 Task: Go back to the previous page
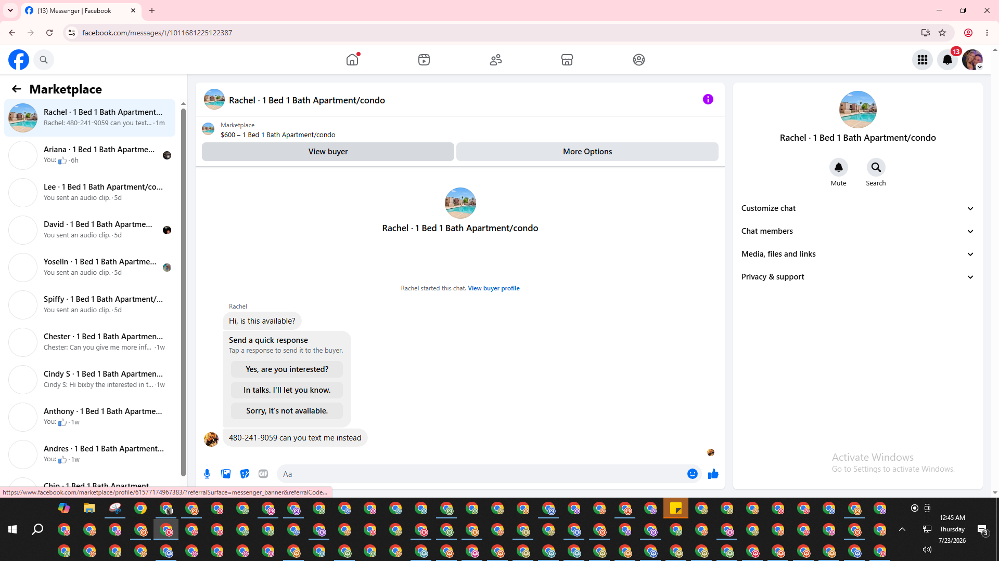(12, 33)
